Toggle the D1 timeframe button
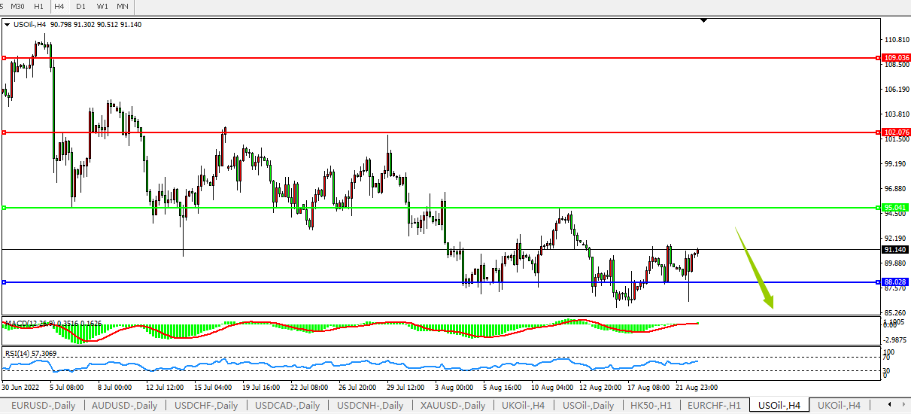The height and width of the screenshot is (414, 911). 80,7
